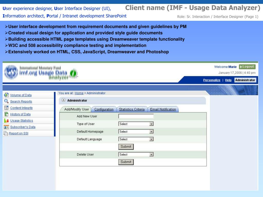Open the History of Data link
263x197 pixels.
coord(20,114)
